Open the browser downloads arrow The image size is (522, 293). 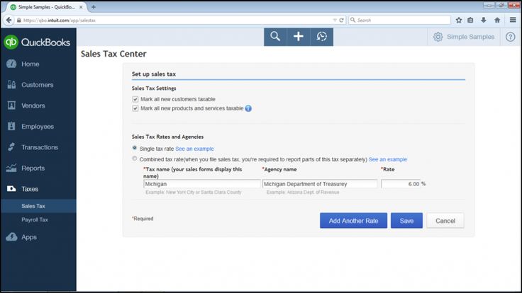(484, 21)
